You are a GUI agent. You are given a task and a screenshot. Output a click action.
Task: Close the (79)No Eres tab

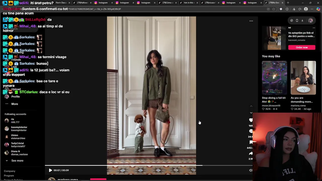pyautogui.click(x=282, y=3)
